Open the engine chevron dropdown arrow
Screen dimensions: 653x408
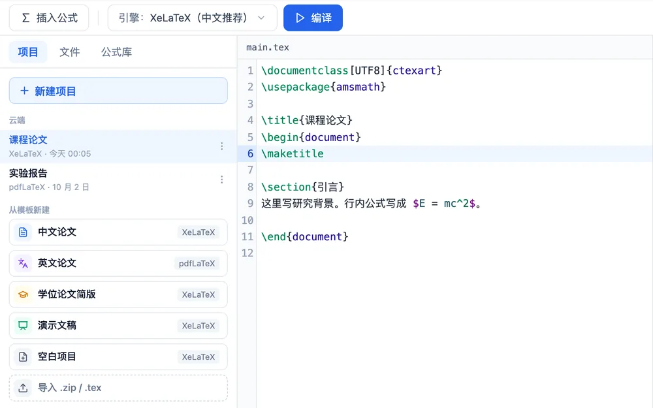261,18
